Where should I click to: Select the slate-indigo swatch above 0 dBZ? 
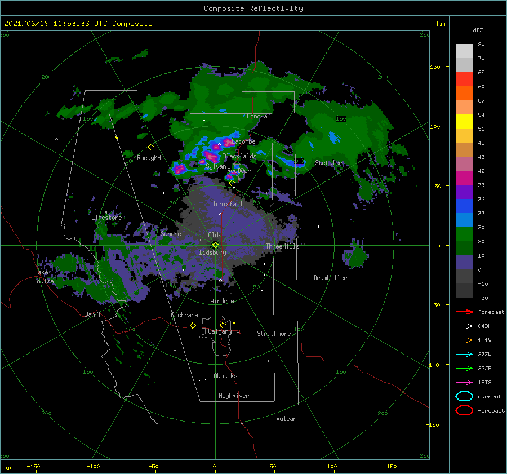pos(464,263)
